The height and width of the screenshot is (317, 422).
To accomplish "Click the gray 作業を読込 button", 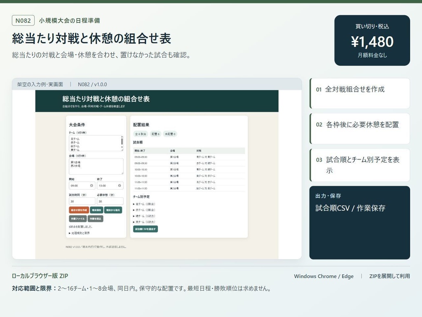I will 95,219.
